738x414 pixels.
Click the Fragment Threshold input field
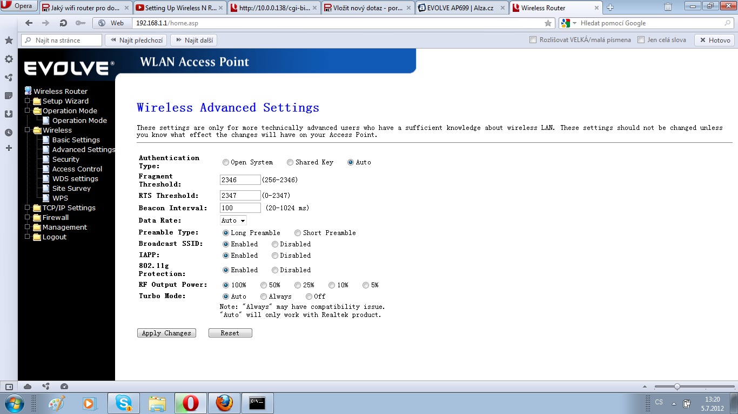tap(240, 180)
